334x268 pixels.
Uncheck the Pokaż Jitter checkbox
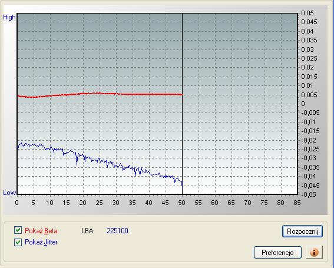18,242
